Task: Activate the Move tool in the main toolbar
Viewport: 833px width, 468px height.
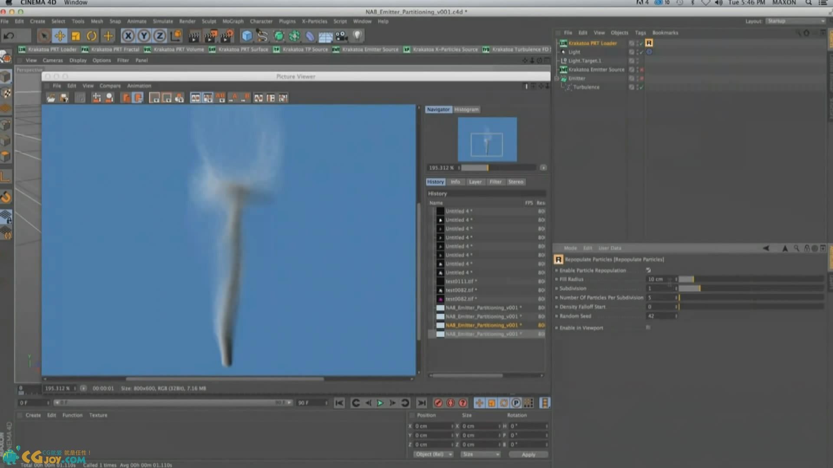Action: pyautogui.click(x=59, y=36)
